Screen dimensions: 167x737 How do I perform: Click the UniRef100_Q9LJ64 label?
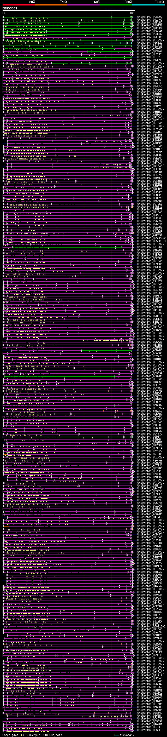[x=150, y=158]
